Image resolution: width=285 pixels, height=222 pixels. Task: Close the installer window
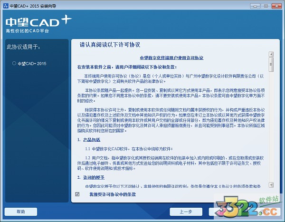tap(276, 6)
